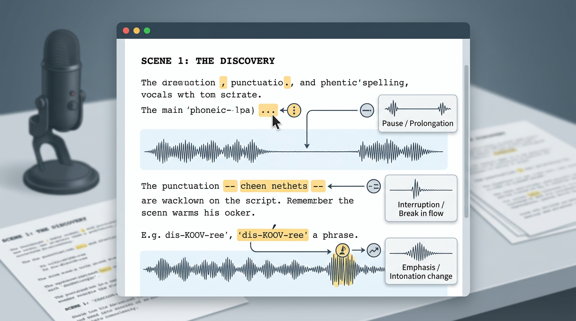Click the first highlighted '--' dash before cheen
Viewport: 576px width, 321px height.
click(230, 186)
